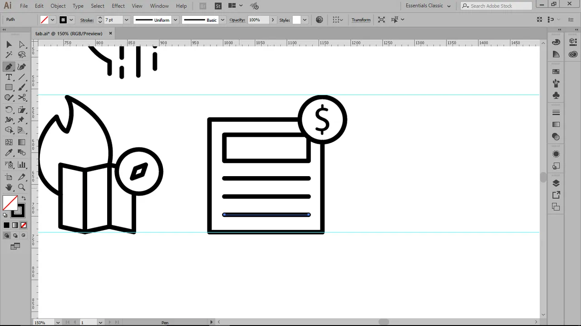Open the graphic Style dropdown
Screen dimensions: 581x326
pyautogui.click(x=305, y=20)
